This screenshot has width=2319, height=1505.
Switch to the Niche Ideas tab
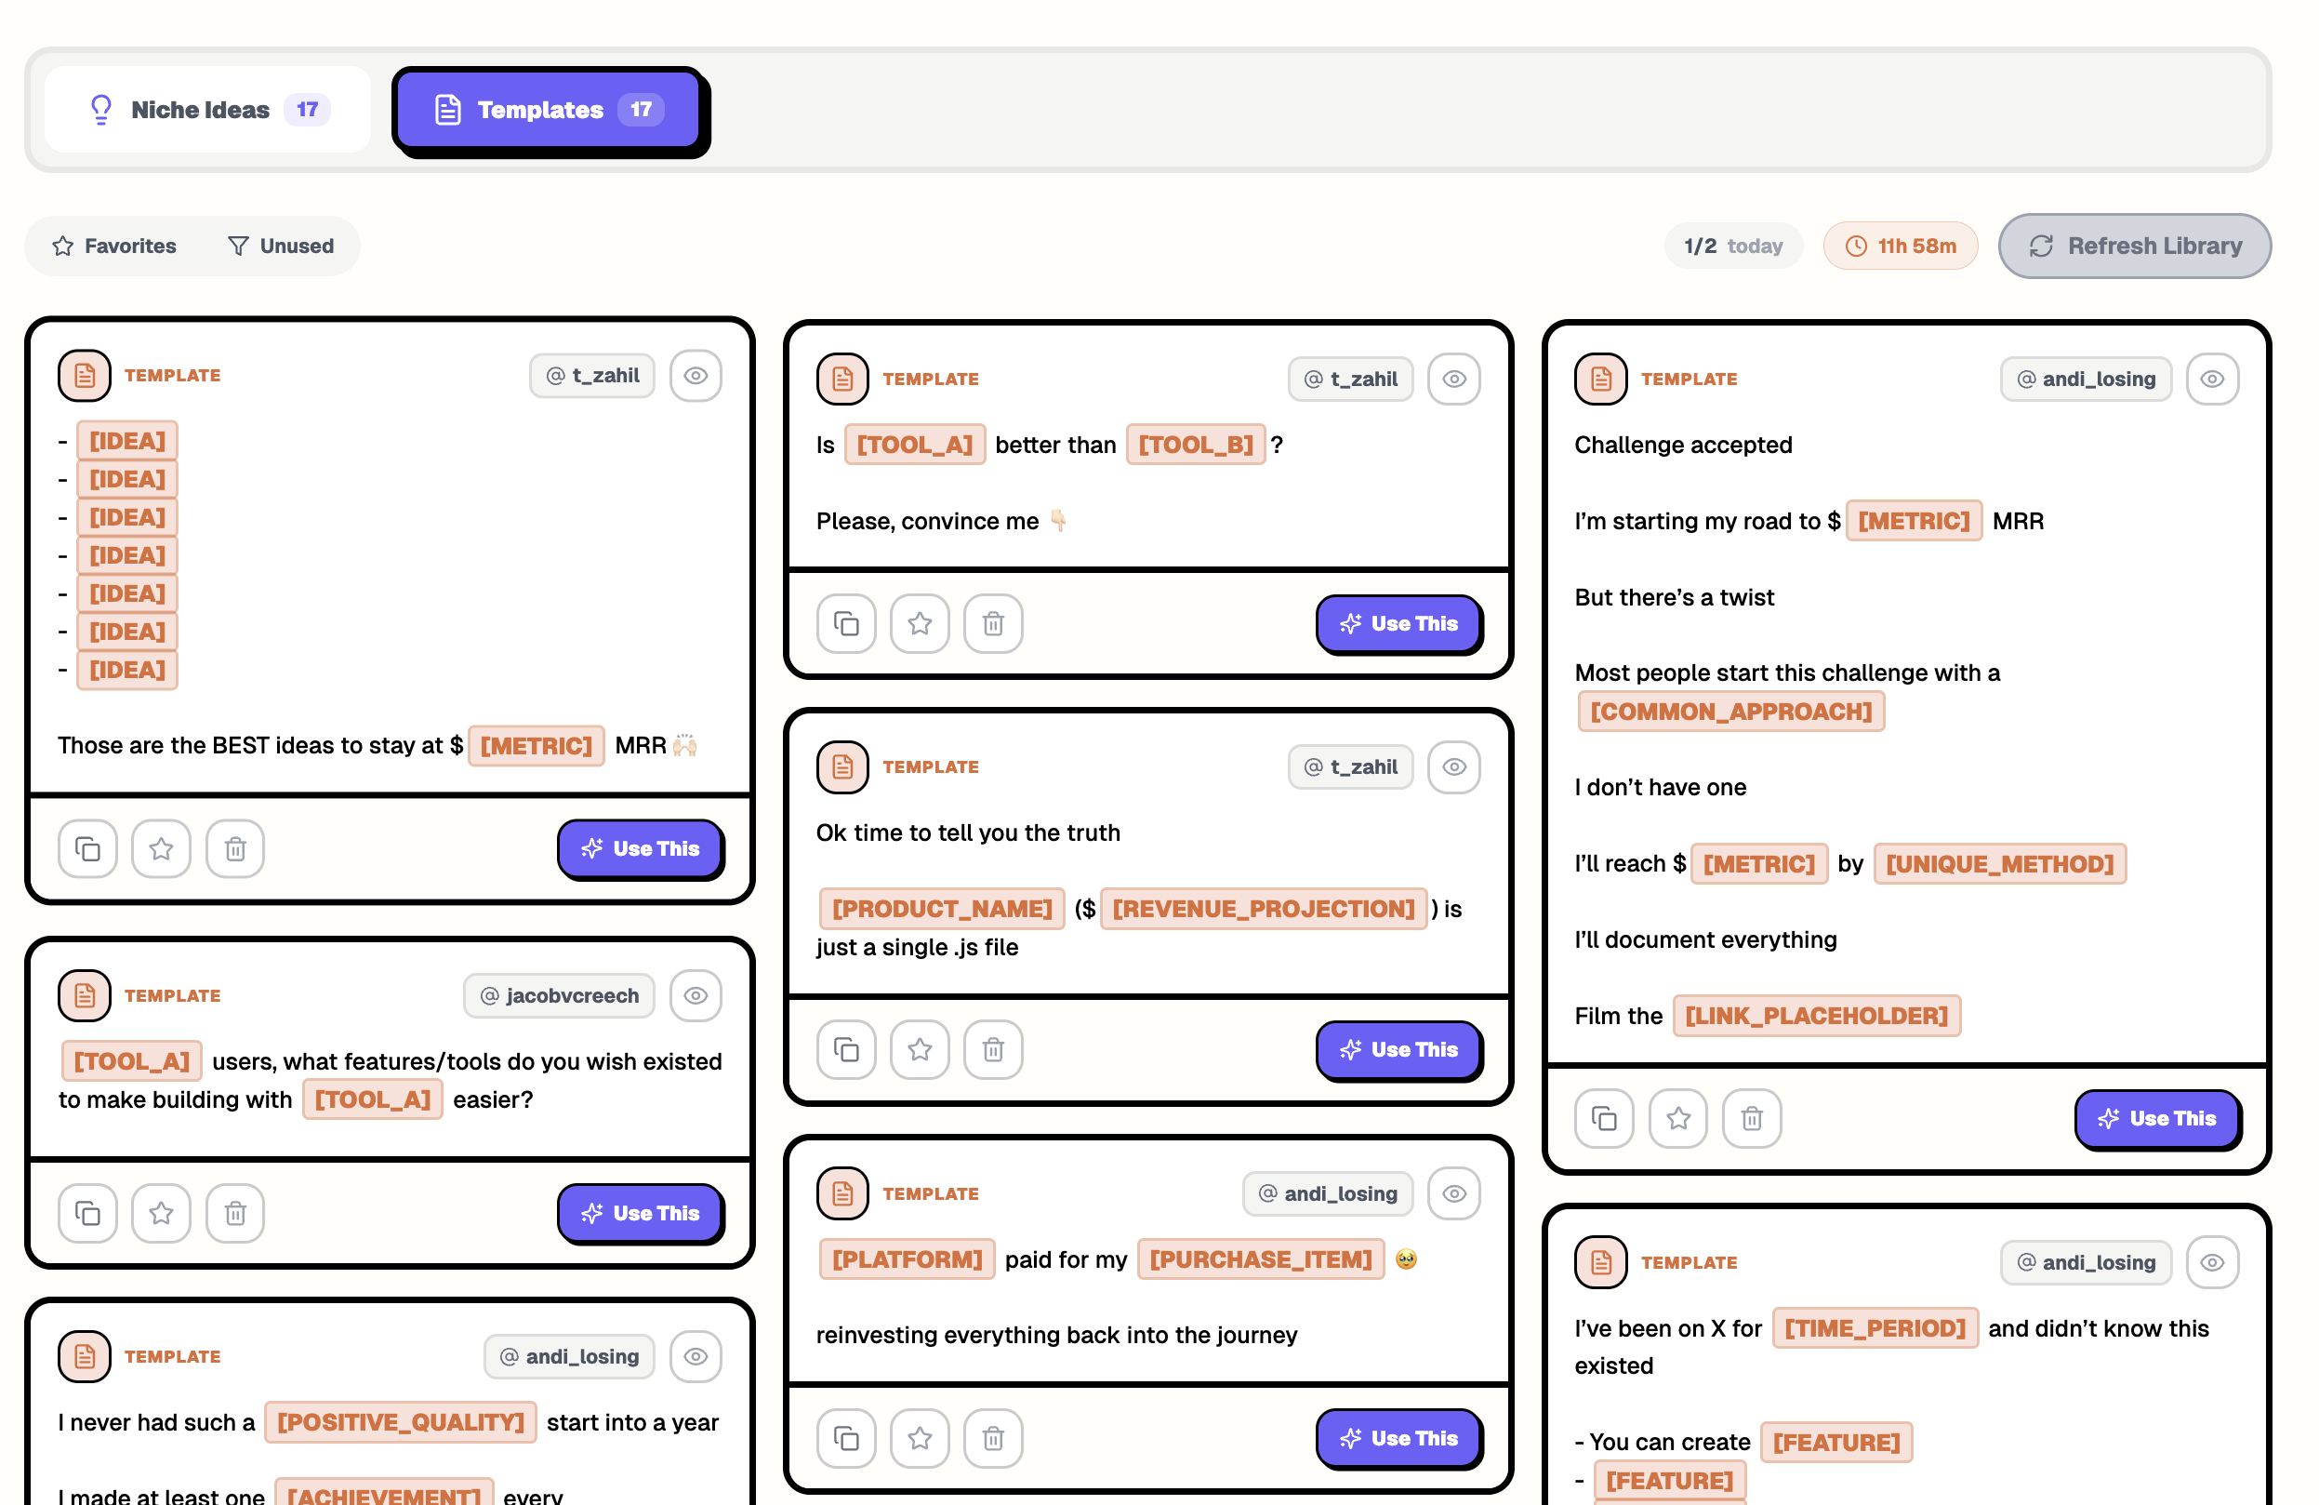207,109
